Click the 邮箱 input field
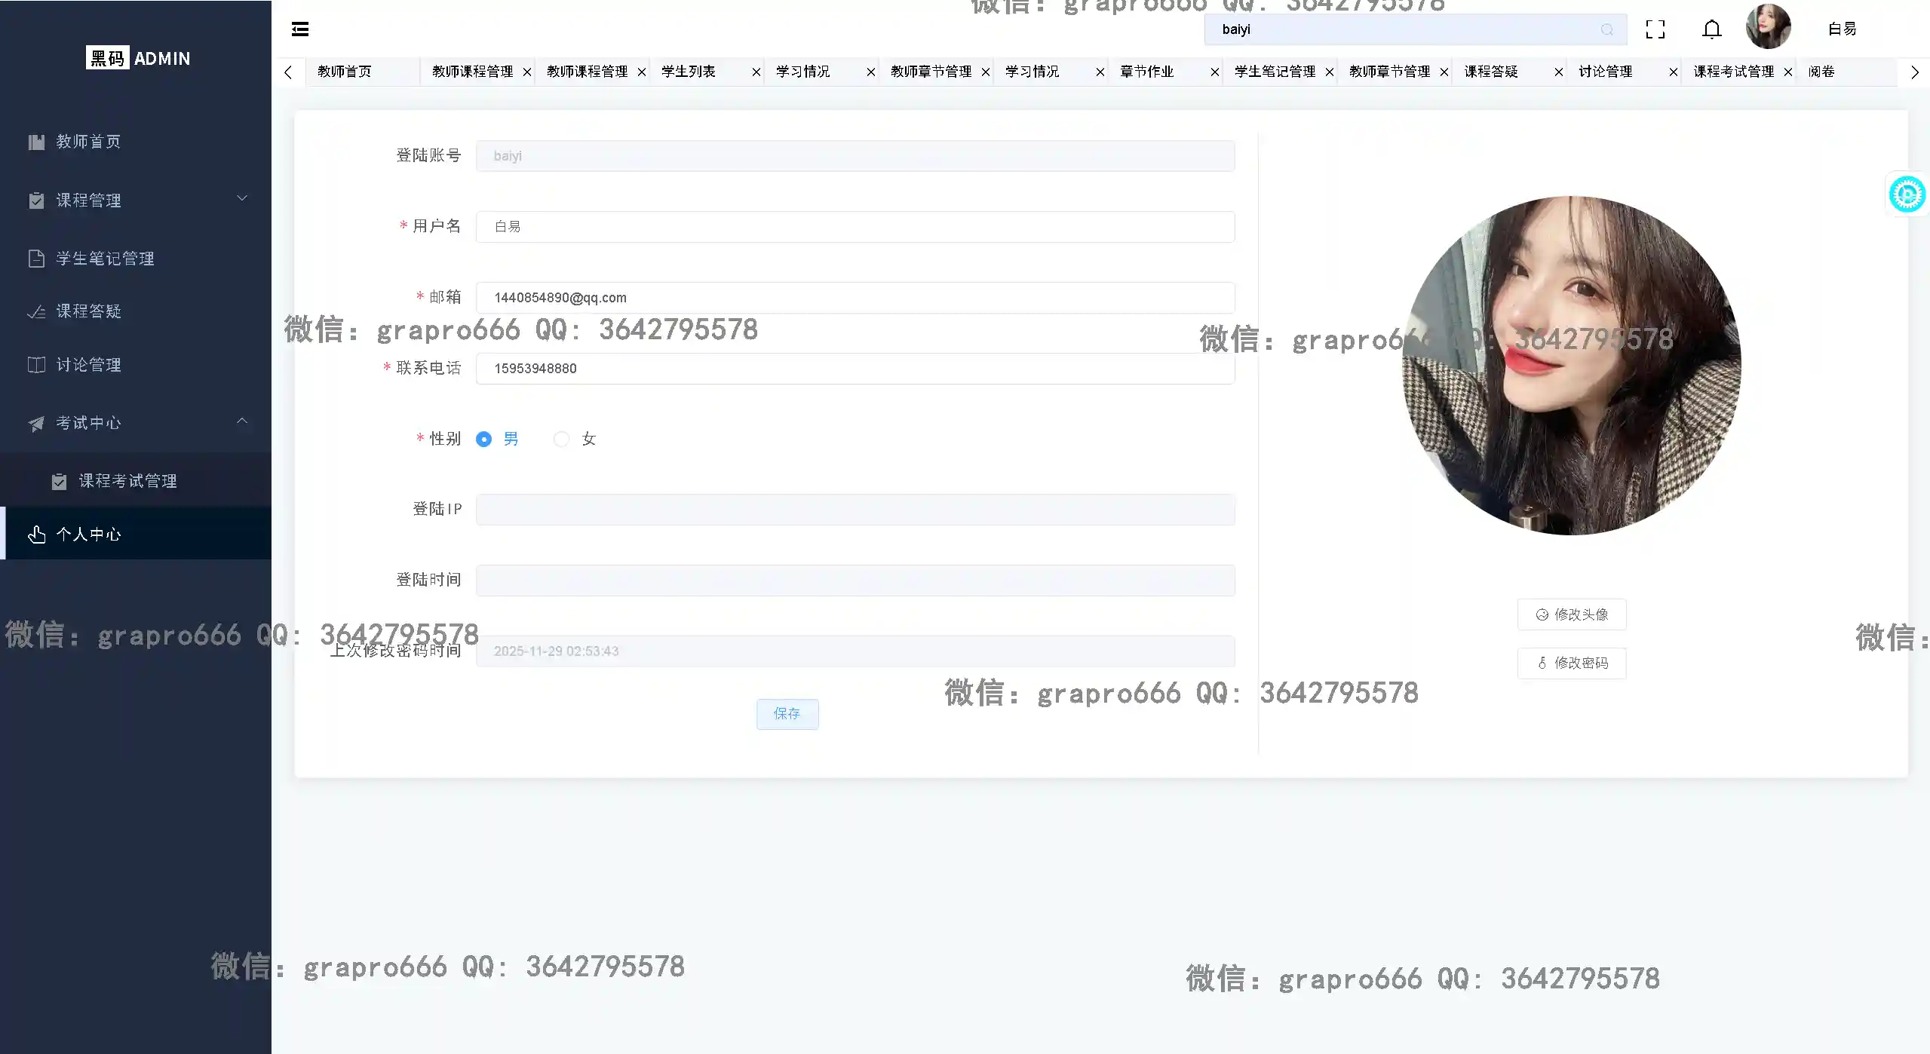This screenshot has height=1054, width=1930. click(x=855, y=298)
